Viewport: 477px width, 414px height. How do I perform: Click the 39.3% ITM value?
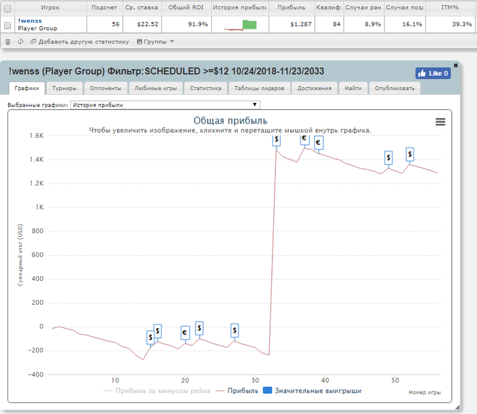pyautogui.click(x=462, y=25)
